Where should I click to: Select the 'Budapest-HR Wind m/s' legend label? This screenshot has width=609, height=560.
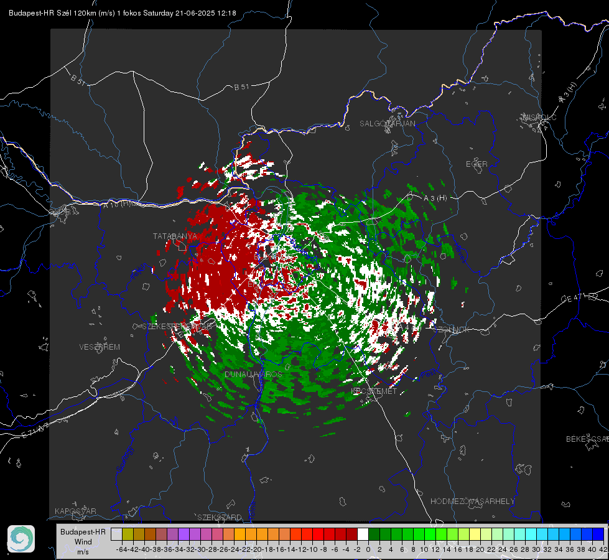83,542
